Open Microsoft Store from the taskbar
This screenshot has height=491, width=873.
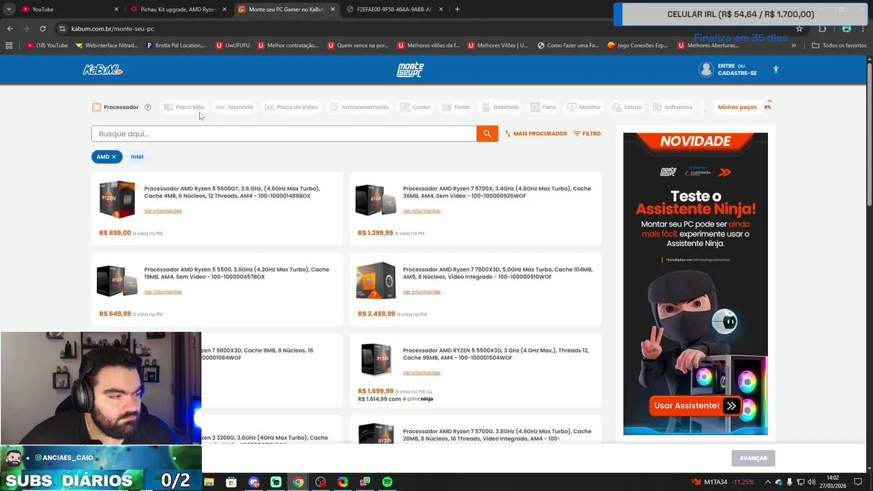231,482
